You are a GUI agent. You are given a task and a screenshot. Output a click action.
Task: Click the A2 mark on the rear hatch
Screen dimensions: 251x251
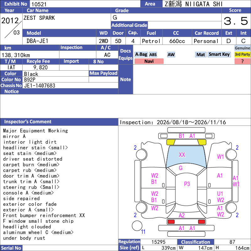tap(182, 215)
